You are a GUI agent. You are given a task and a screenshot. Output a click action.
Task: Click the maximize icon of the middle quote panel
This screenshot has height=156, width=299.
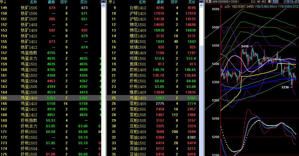[201, 2]
